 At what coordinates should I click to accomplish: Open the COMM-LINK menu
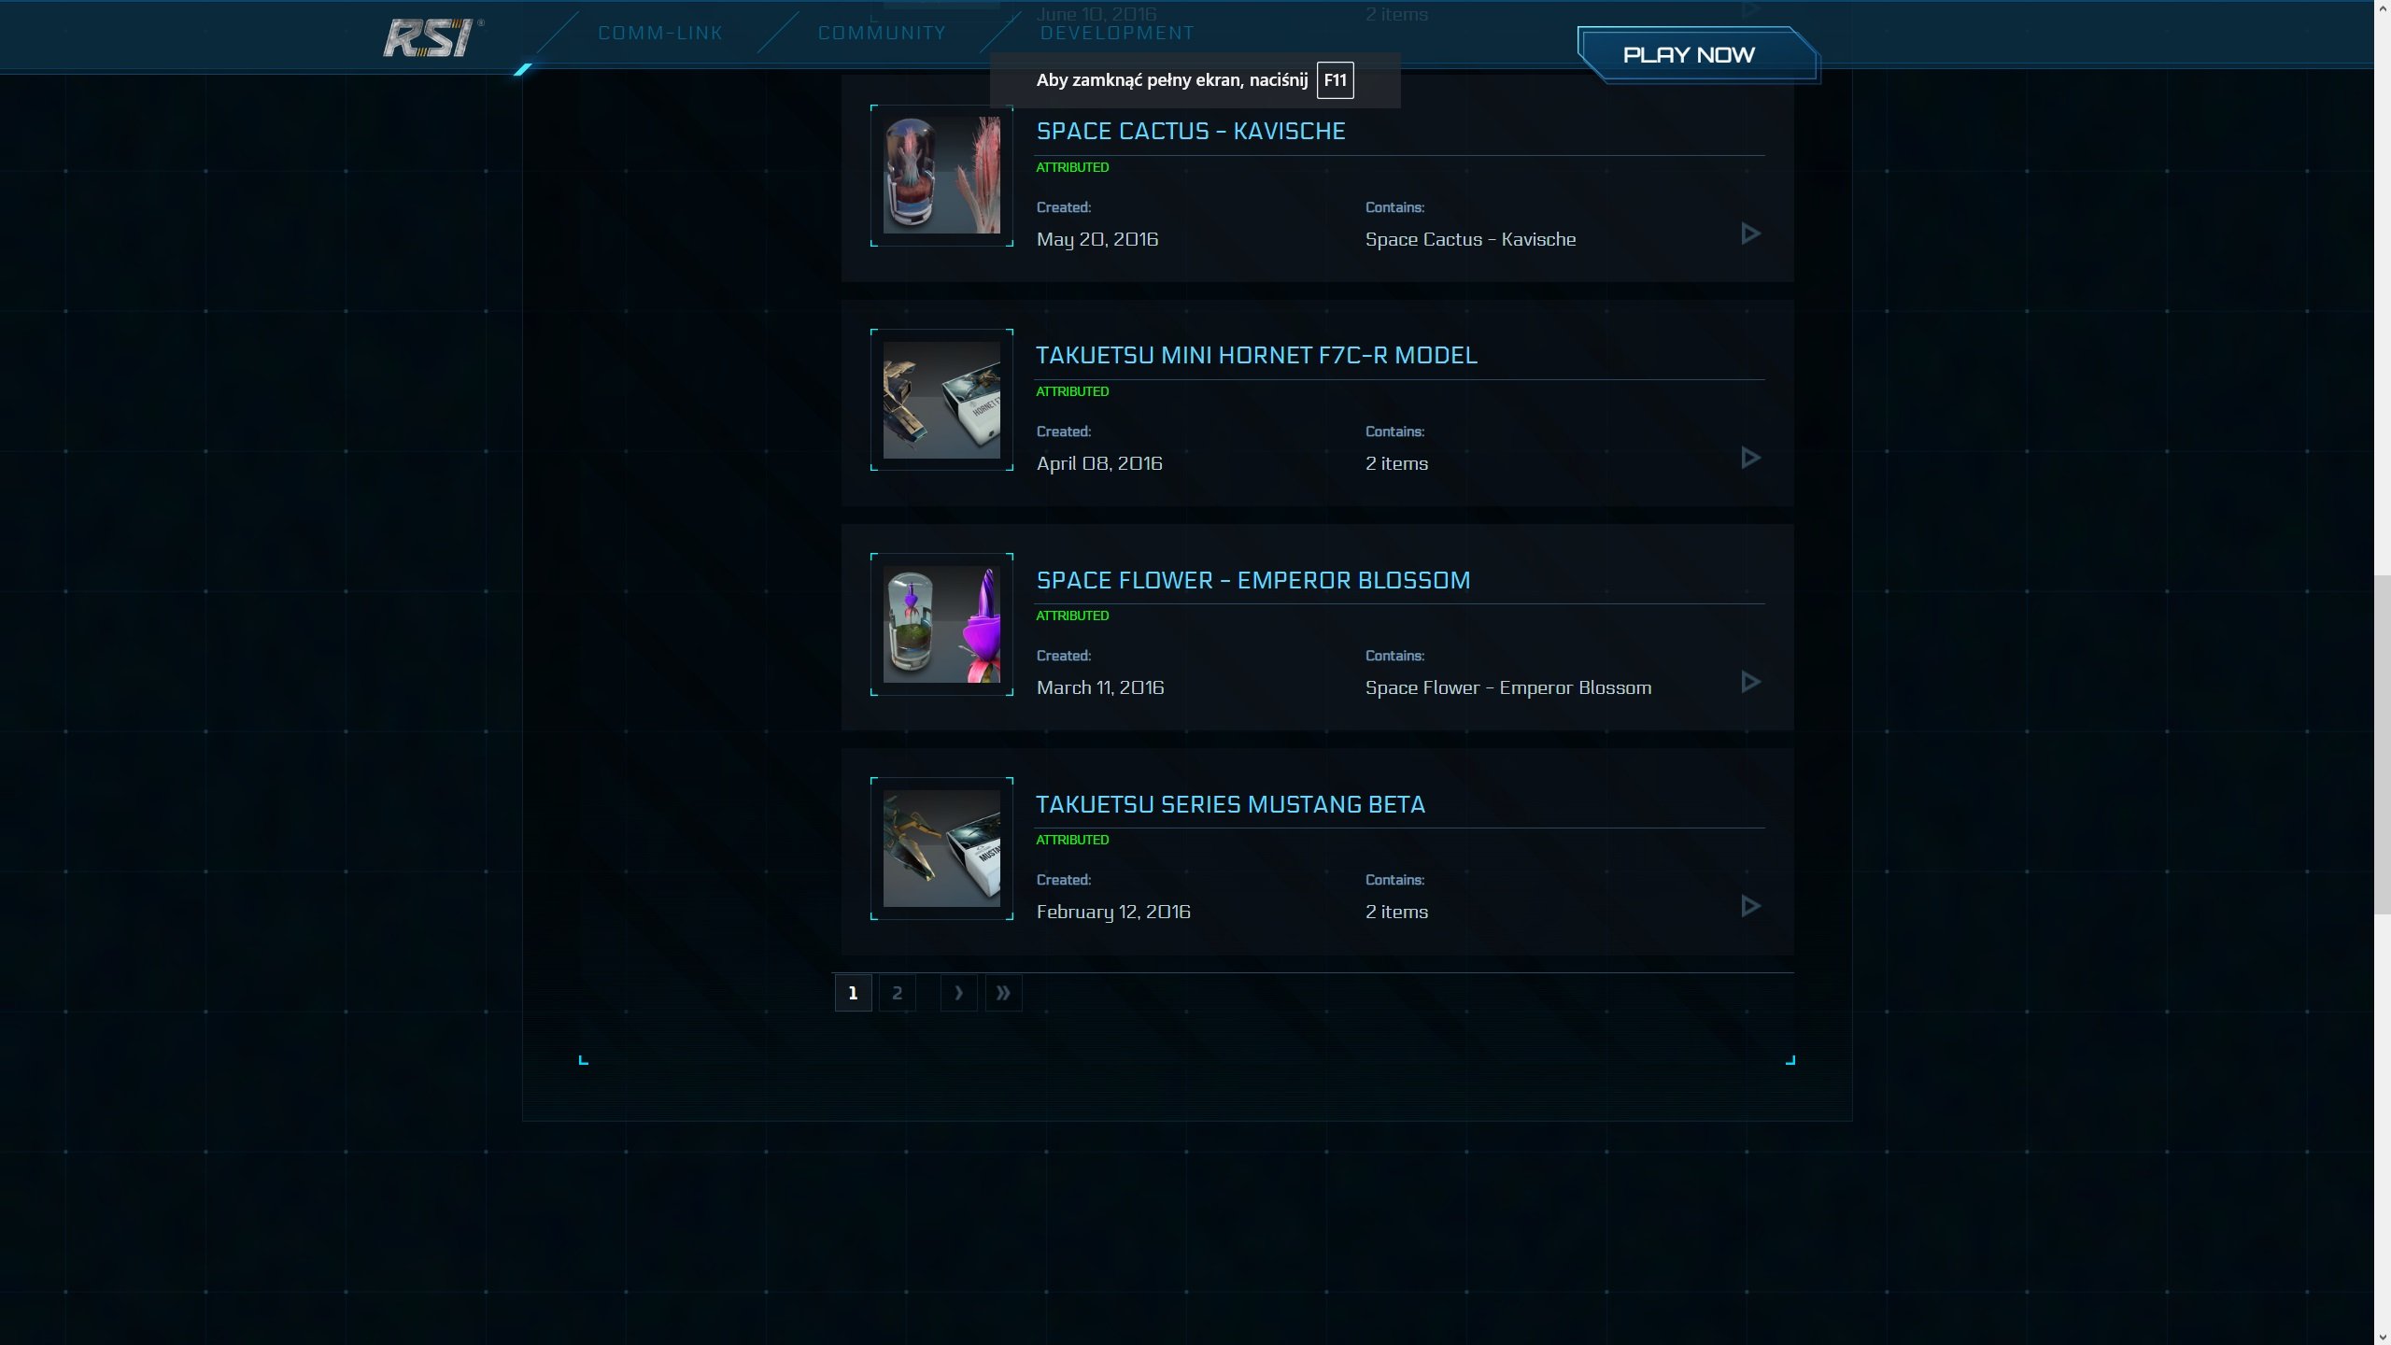tap(660, 34)
